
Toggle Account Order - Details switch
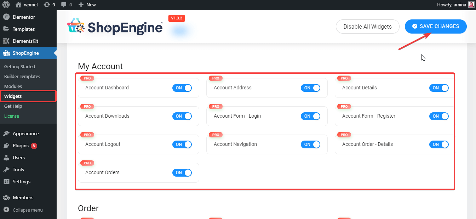pyautogui.click(x=439, y=144)
